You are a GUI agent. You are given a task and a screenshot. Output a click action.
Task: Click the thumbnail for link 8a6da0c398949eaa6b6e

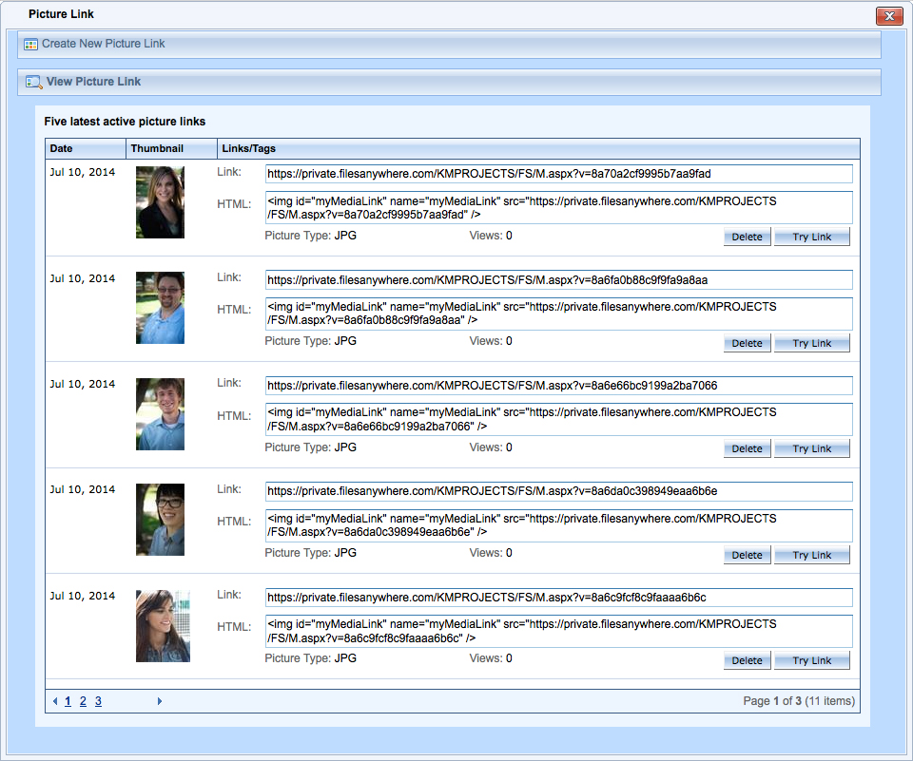(160, 520)
